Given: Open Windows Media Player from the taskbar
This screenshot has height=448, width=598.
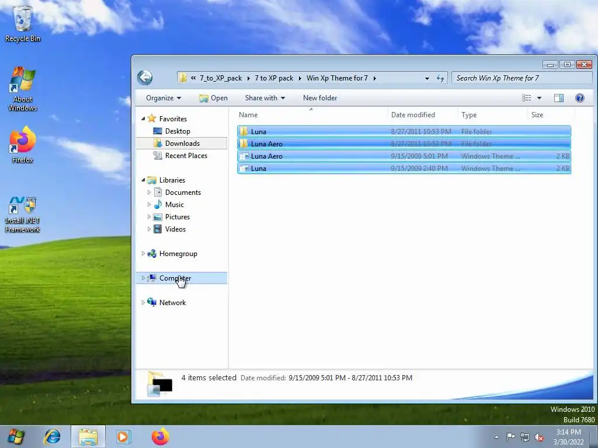Looking at the screenshot, I should (124, 436).
